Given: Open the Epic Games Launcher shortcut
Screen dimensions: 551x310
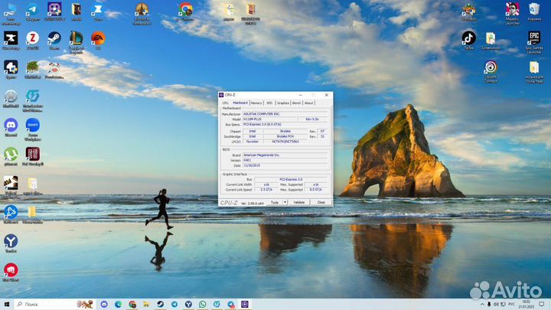Looking at the screenshot, I should click(x=533, y=38).
